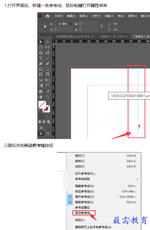Choose Cut (剪切) in context menu

click(104, 156)
